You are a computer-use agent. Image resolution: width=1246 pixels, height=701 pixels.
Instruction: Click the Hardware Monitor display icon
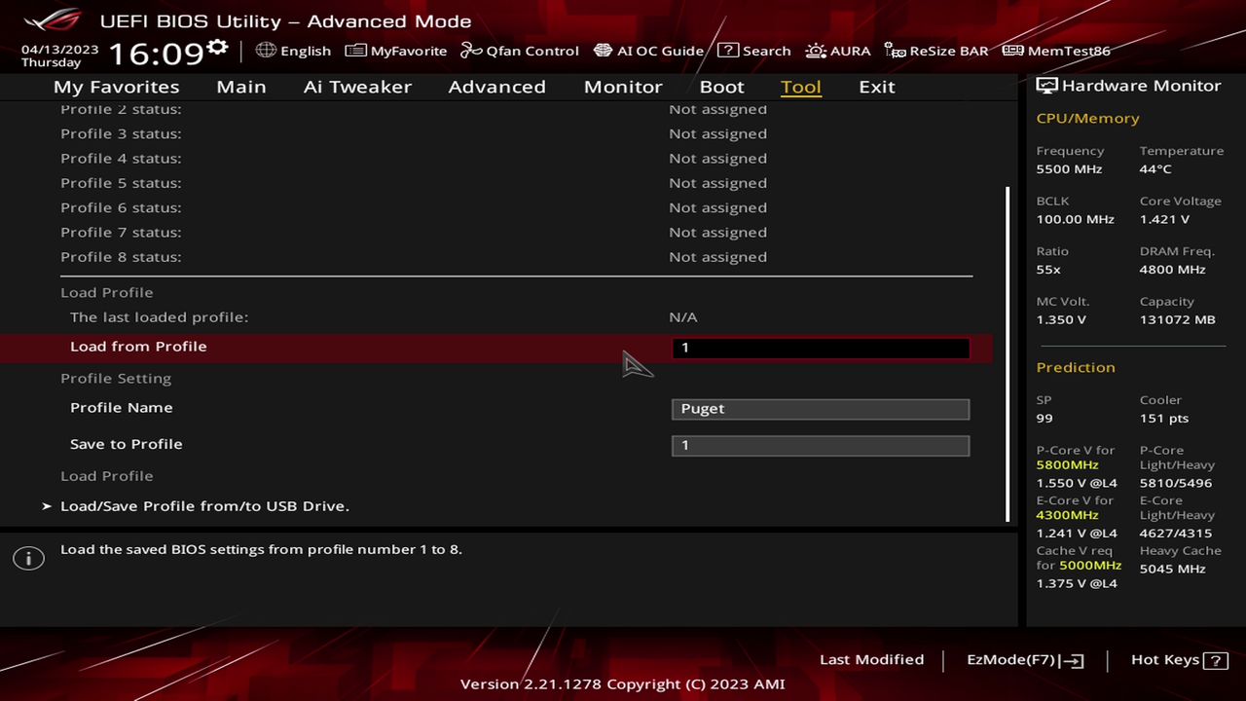click(1046, 86)
